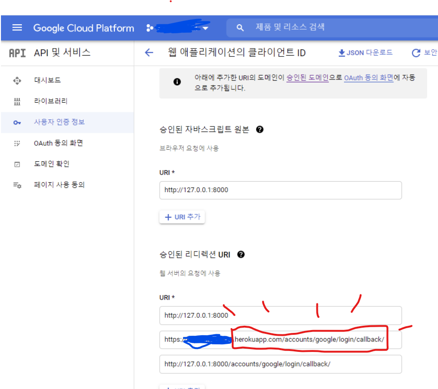Click the info icon in the notice banner
438x389 pixels.
click(177, 82)
